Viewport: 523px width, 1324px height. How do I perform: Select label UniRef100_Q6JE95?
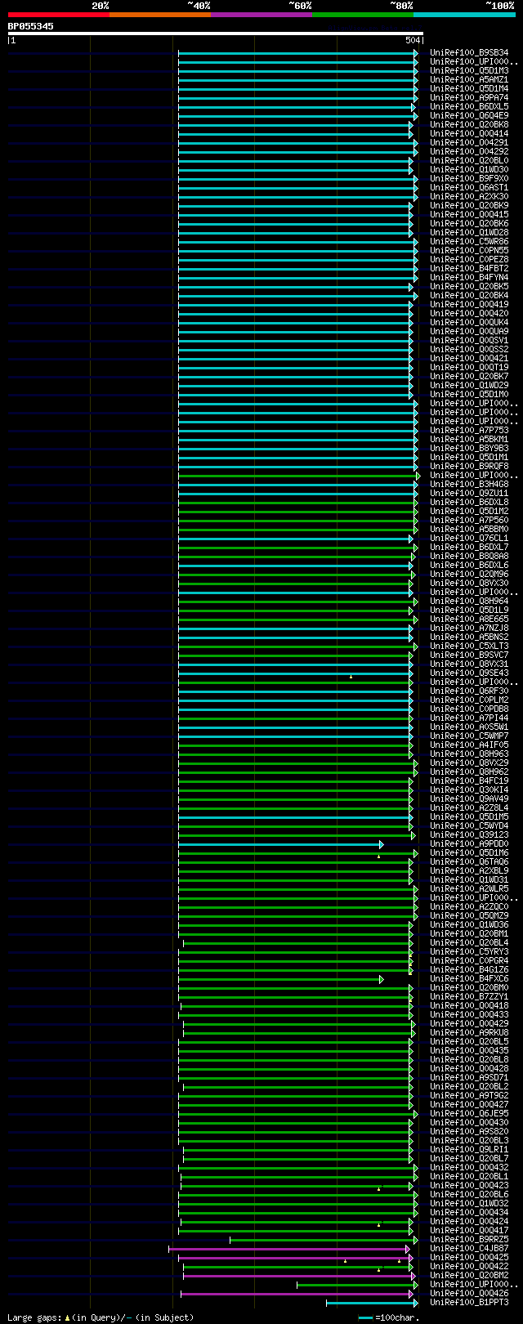click(x=469, y=1114)
